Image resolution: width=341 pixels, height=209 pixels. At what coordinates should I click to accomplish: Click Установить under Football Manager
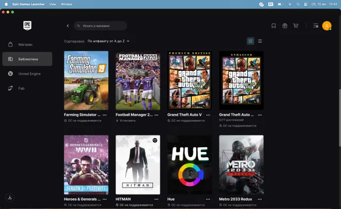(126, 120)
